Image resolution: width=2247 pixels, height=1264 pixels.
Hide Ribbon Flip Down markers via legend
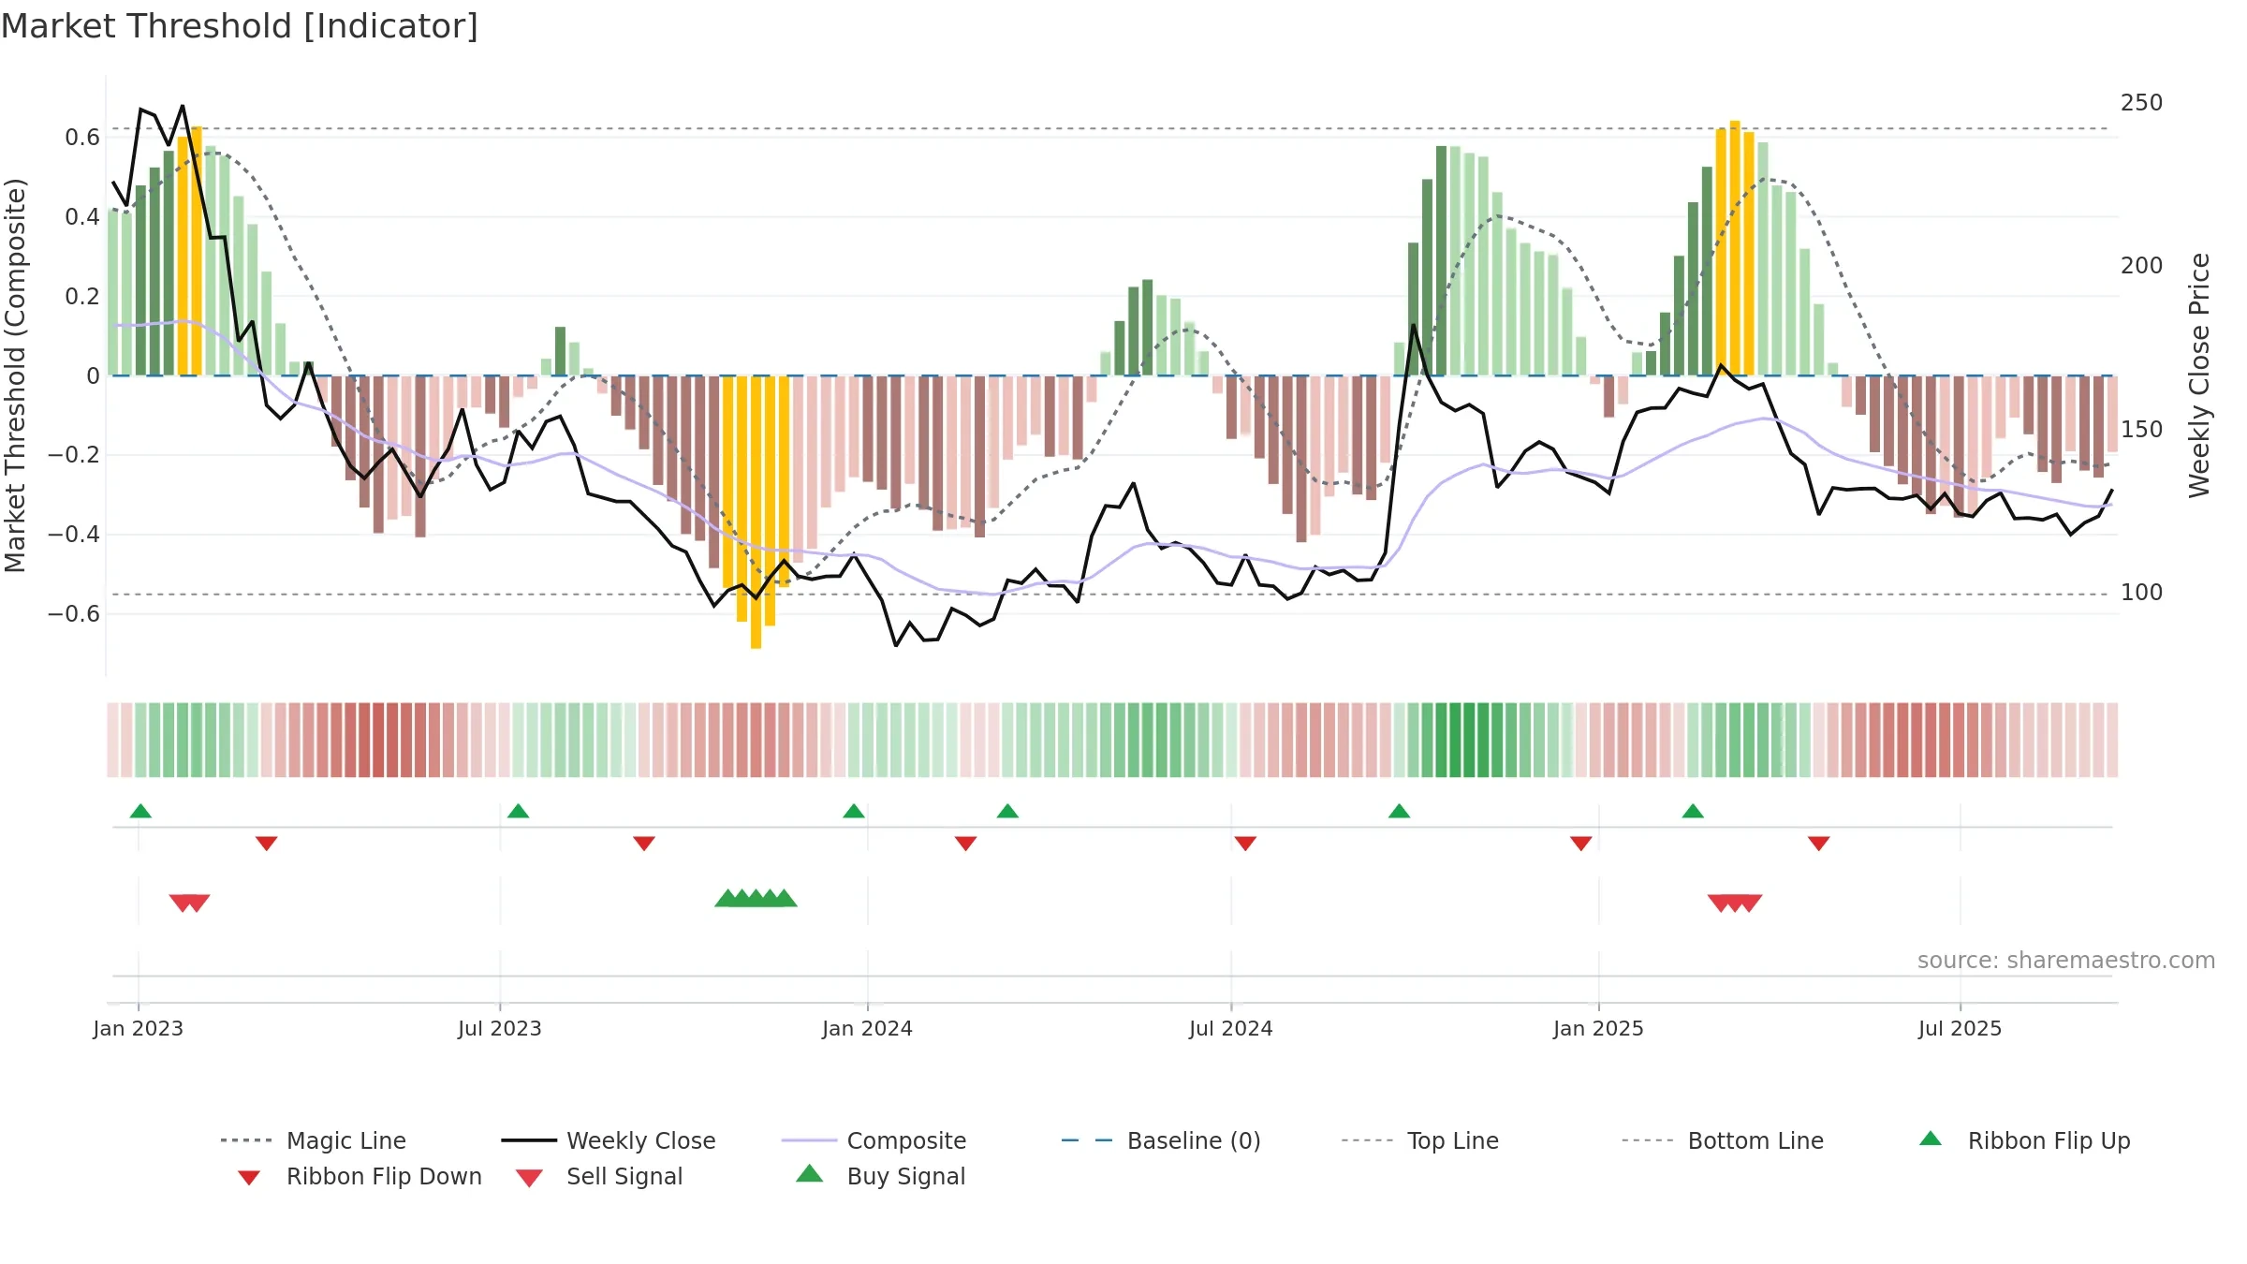coord(360,1176)
